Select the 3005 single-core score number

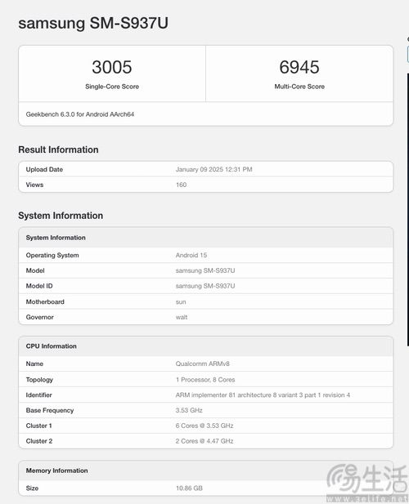pyautogui.click(x=112, y=67)
